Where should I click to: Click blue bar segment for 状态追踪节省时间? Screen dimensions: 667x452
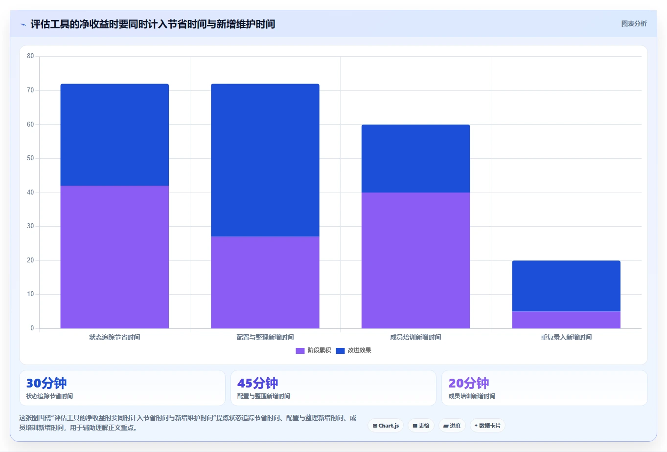pyautogui.click(x=115, y=135)
